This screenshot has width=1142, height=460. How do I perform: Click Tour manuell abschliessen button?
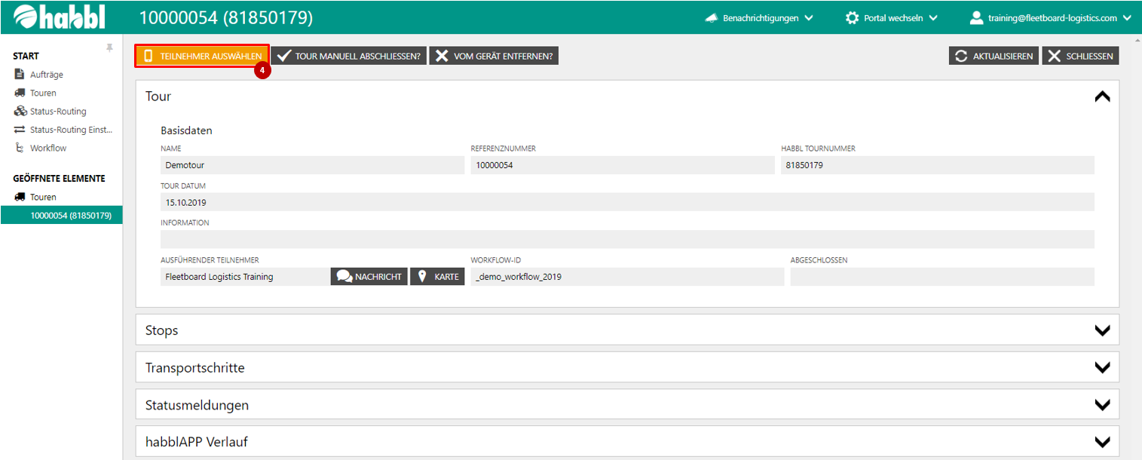348,56
